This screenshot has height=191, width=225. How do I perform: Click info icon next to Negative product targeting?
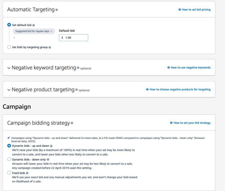click(x=76, y=89)
